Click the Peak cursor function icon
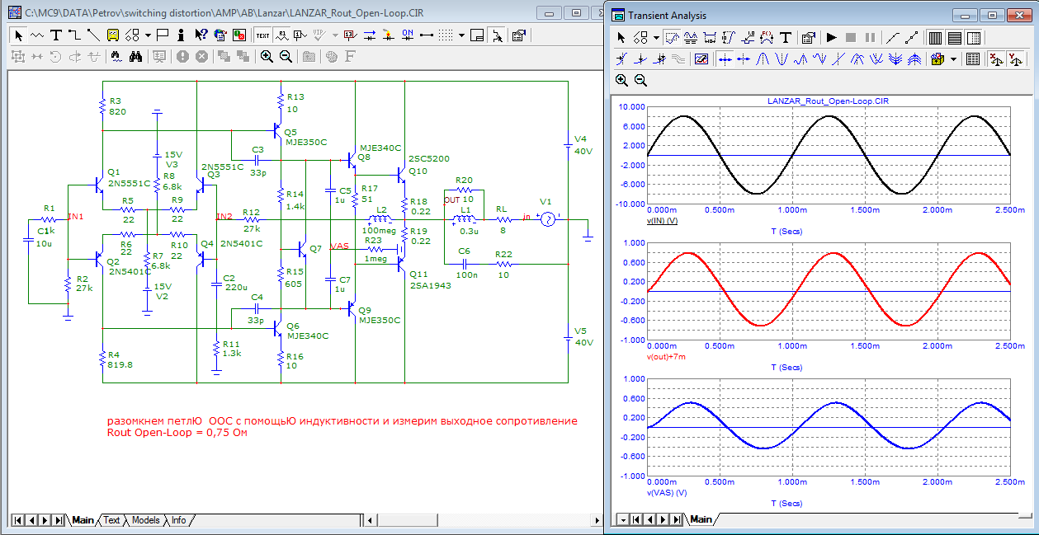This screenshot has height=535, width=1039. [x=763, y=59]
